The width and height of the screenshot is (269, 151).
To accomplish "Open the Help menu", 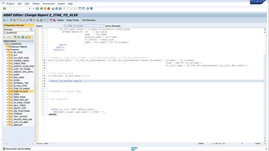I will coord(70,4).
